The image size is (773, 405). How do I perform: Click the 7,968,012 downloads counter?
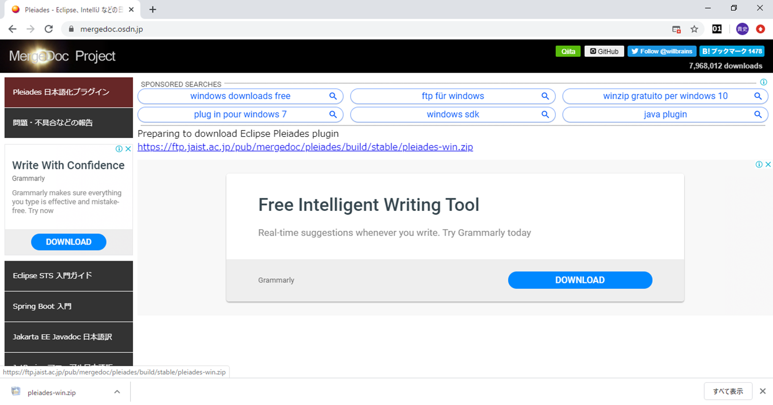[x=725, y=66]
